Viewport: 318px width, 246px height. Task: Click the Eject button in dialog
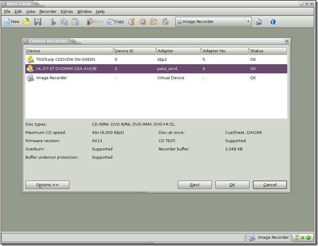(195, 184)
